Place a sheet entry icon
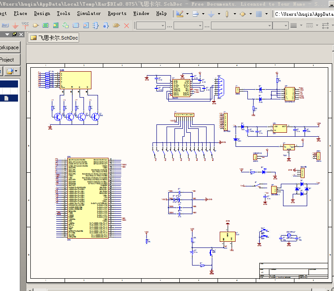 [56, 25]
